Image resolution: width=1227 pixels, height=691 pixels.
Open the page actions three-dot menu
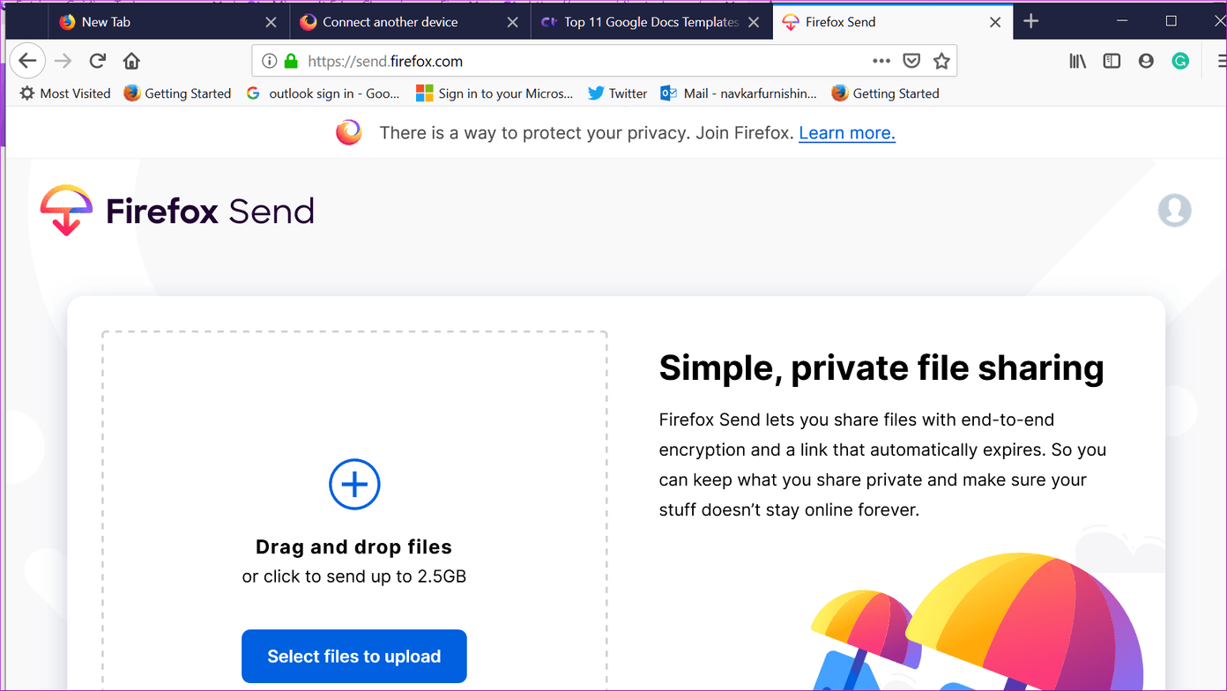coord(881,61)
